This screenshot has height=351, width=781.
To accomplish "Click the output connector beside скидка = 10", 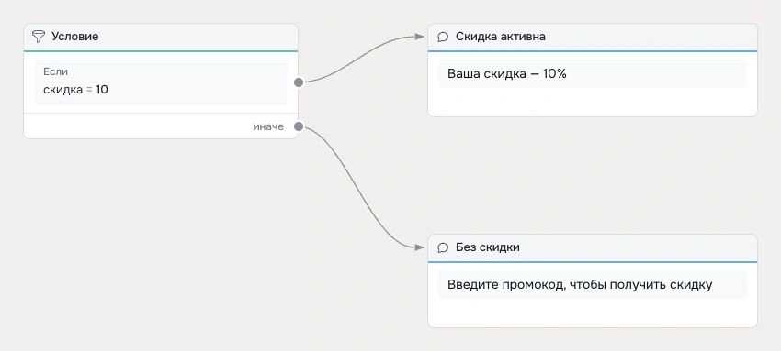I will click(299, 82).
